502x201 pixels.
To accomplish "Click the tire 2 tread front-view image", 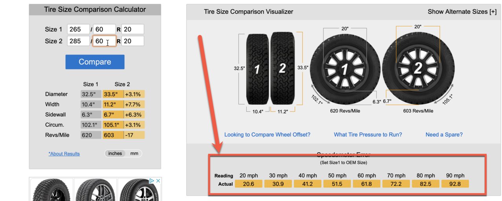I will click(x=282, y=68).
